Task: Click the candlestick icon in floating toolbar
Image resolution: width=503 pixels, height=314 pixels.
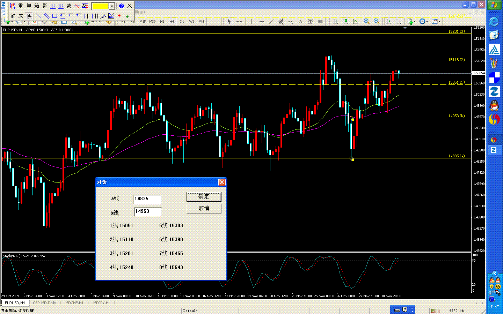Action: click(12, 6)
